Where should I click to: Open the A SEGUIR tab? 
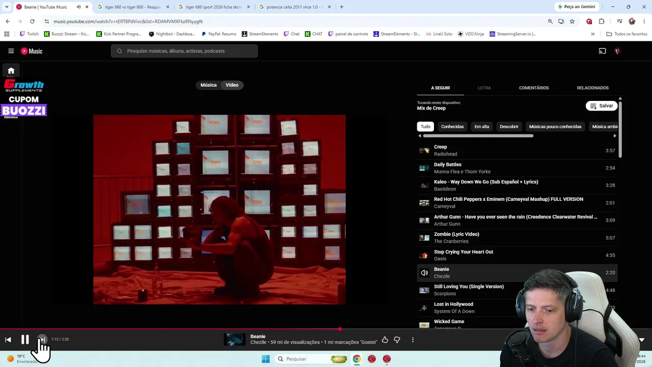(441, 88)
